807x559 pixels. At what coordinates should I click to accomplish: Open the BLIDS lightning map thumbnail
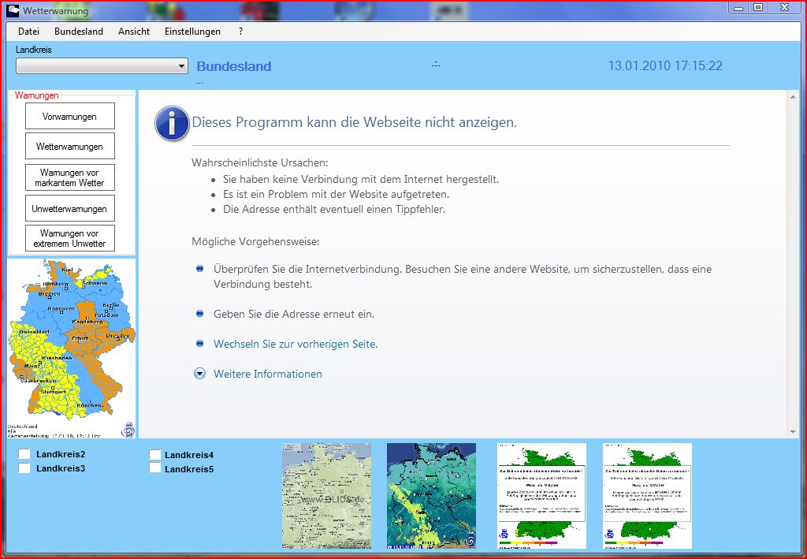point(327,495)
